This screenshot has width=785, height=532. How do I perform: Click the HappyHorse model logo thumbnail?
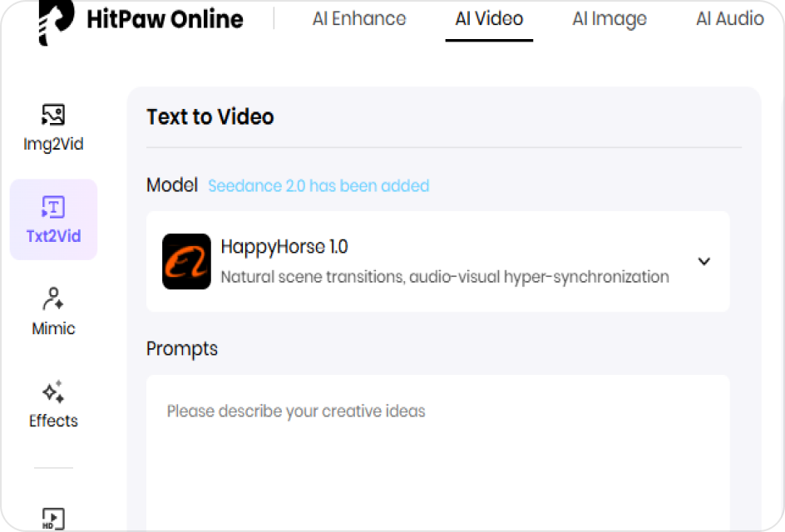click(x=186, y=261)
